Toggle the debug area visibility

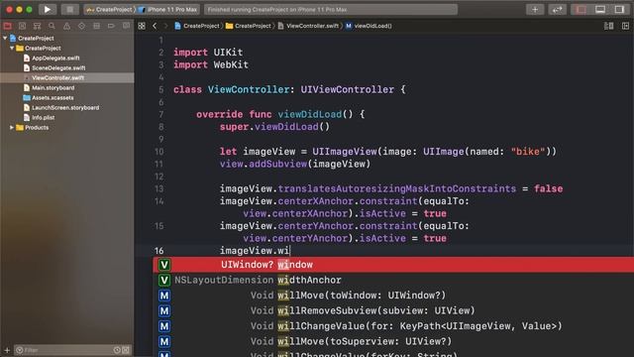(x=600, y=9)
